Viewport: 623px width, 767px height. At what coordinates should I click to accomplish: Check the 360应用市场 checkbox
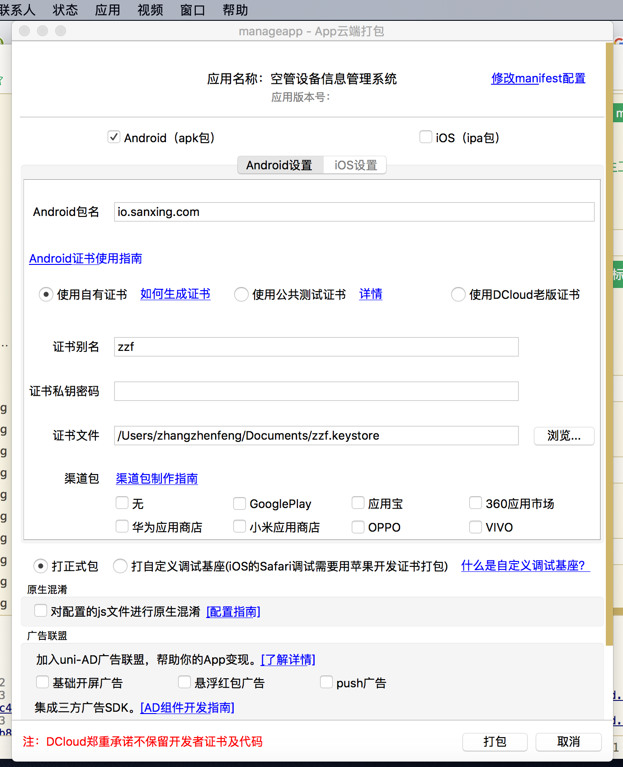pos(476,503)
